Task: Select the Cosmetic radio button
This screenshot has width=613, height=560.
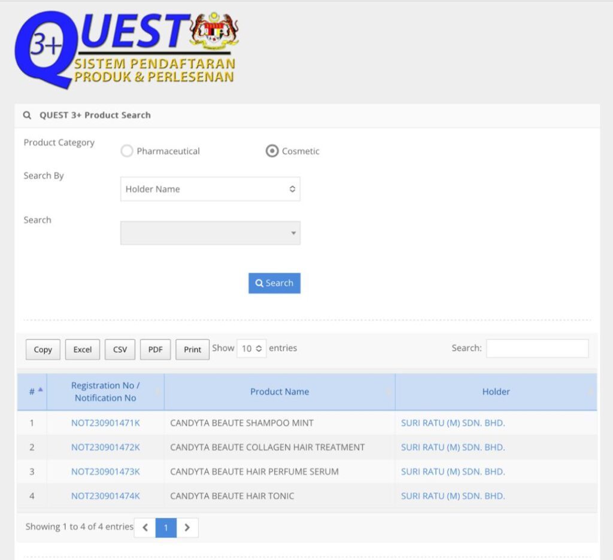Action: click(272, 151)
